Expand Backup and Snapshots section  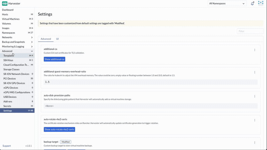tap(17, 42)
